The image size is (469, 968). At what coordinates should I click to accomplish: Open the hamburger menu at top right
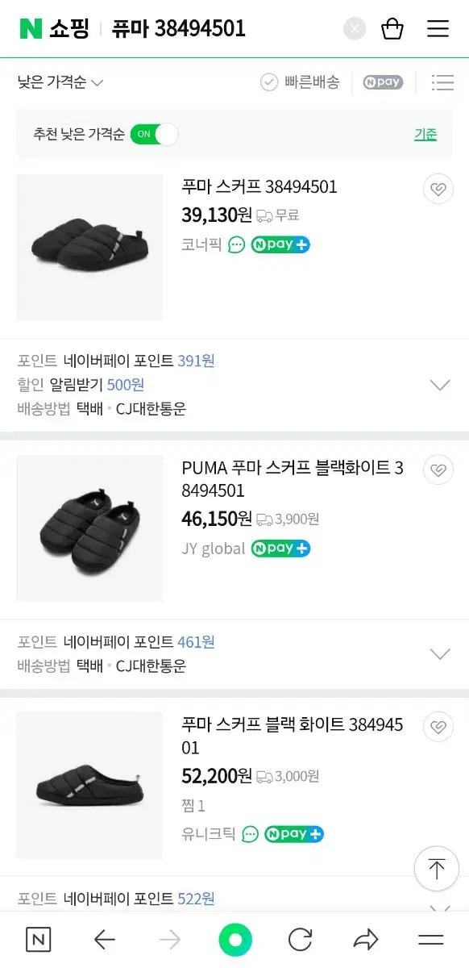coord(438,27)
